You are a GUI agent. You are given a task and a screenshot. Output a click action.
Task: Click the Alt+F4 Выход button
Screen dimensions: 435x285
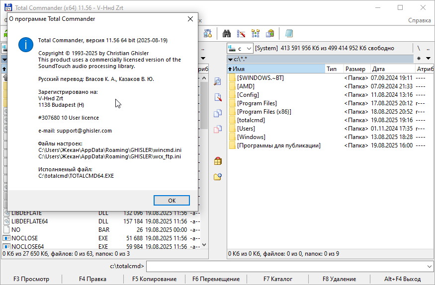point(402,279)
